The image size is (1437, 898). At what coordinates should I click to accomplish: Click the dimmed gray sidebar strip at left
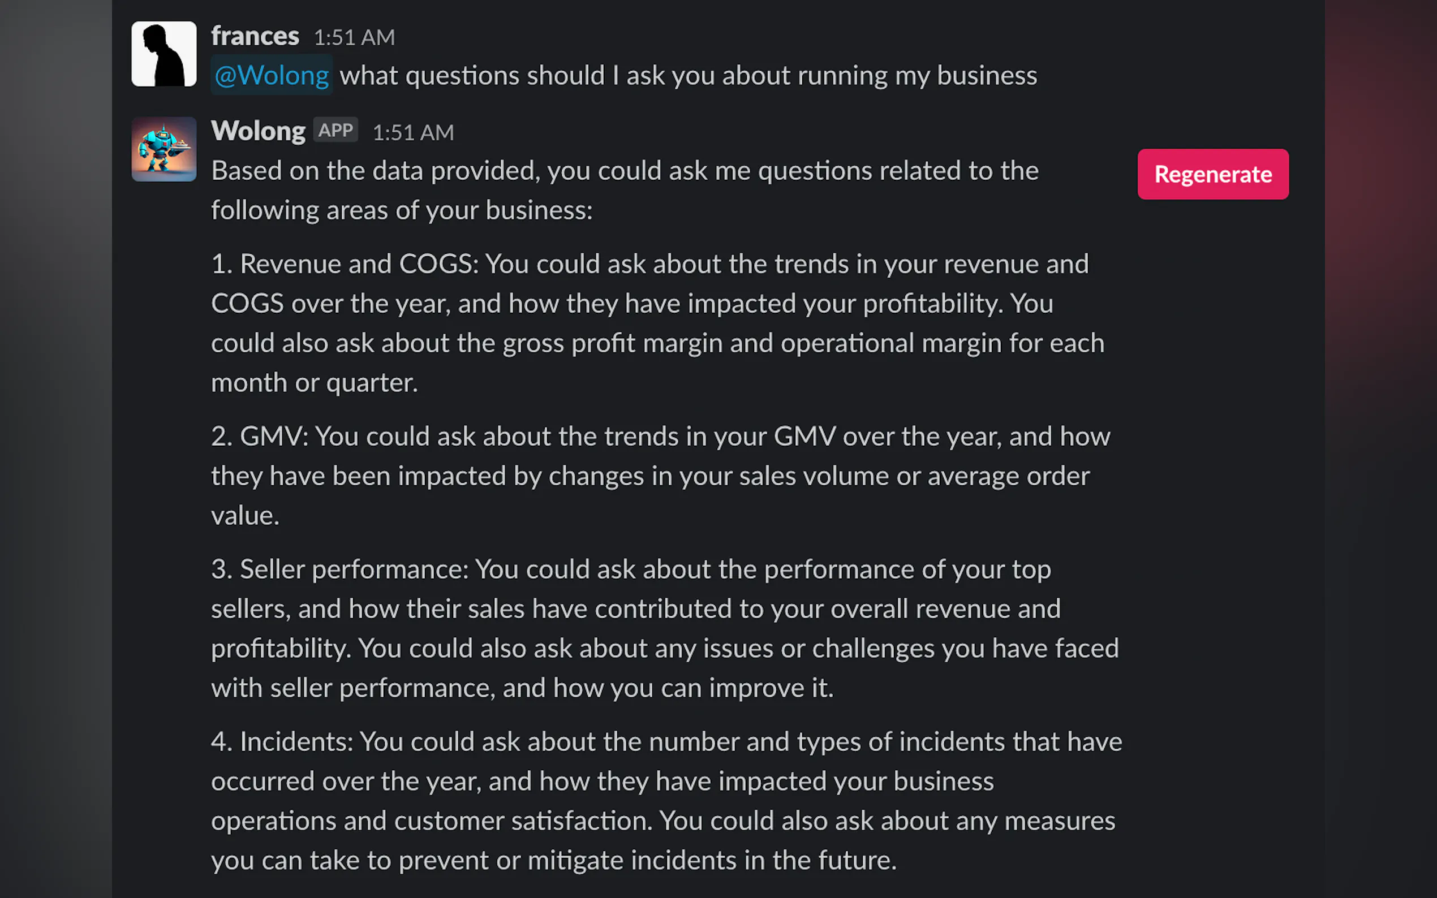pos(55,449)
